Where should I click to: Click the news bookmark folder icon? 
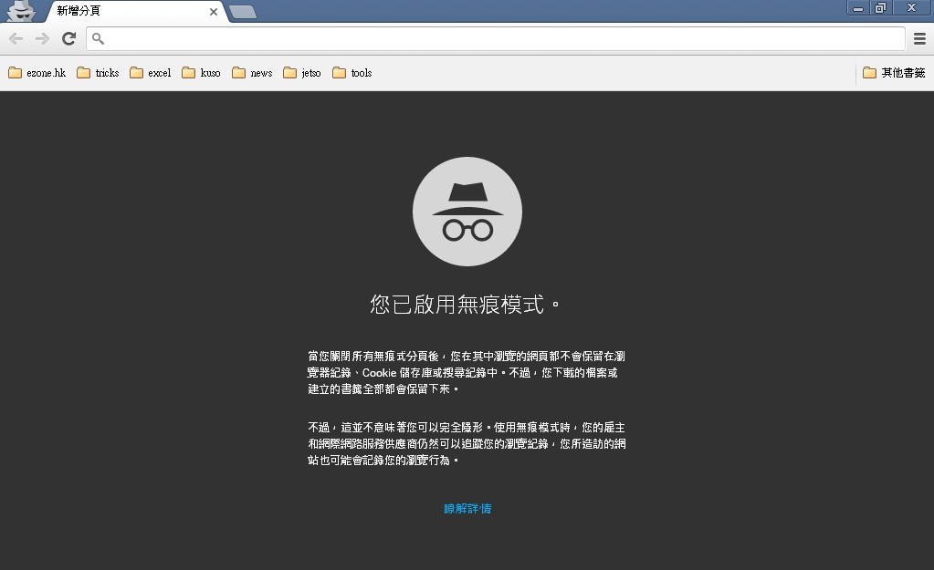[x=237, y=72]
